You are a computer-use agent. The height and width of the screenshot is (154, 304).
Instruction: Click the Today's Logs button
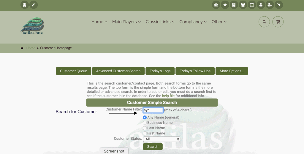160,71
